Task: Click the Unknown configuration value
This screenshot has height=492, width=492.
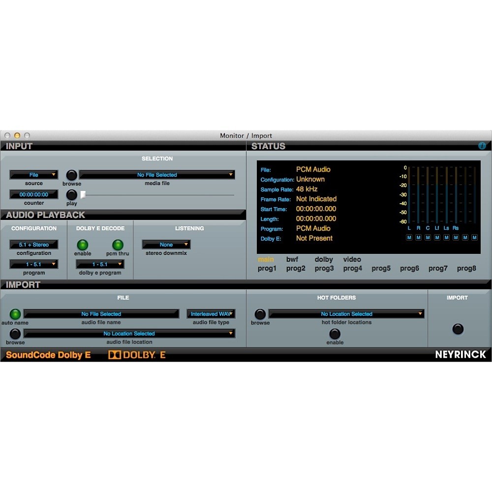Action: pos(310,179)
